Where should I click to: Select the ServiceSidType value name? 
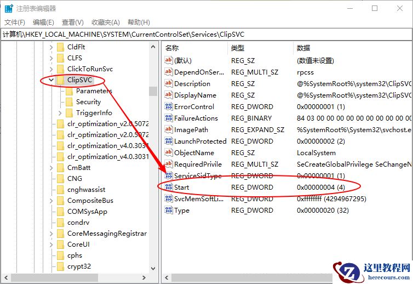(198, 176)
